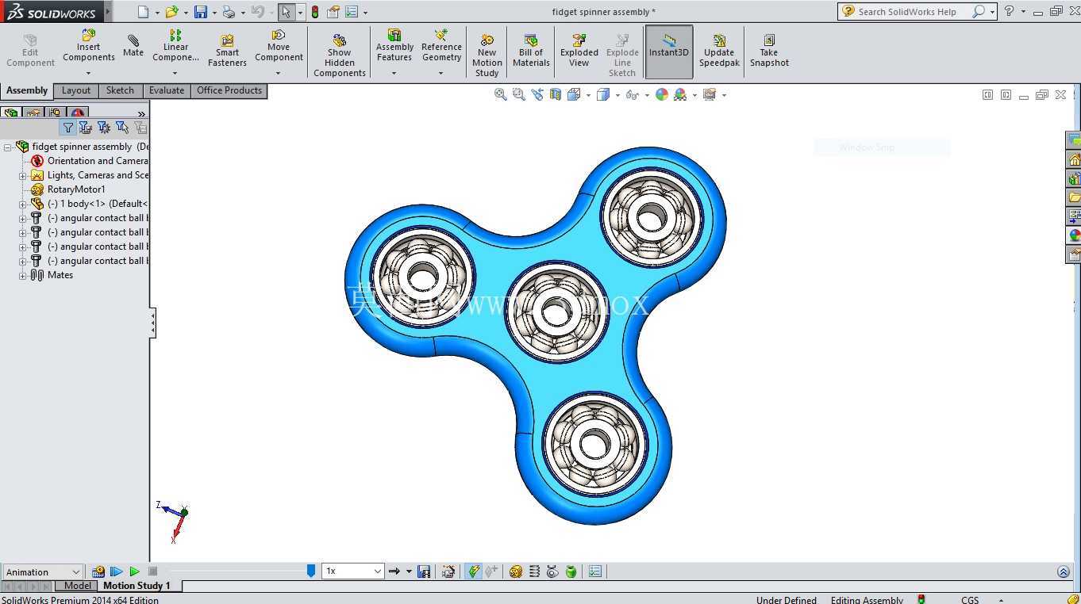Open the Evaluate tab
The image size is (1081, 604).
tap(167, 90)
